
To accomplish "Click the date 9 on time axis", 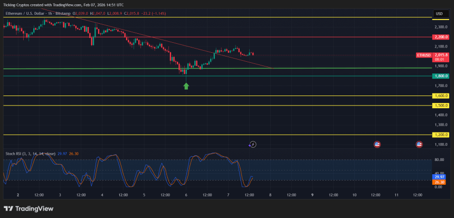I will click(312, 195).
